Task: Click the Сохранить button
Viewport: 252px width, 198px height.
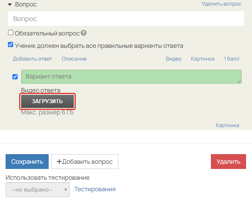Action: (27, 162)
